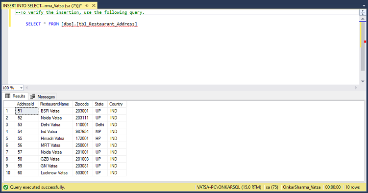This screenshot has width=368, height=193.
Task: Open the tab list dropdown arrow
Action: point(364,5)
